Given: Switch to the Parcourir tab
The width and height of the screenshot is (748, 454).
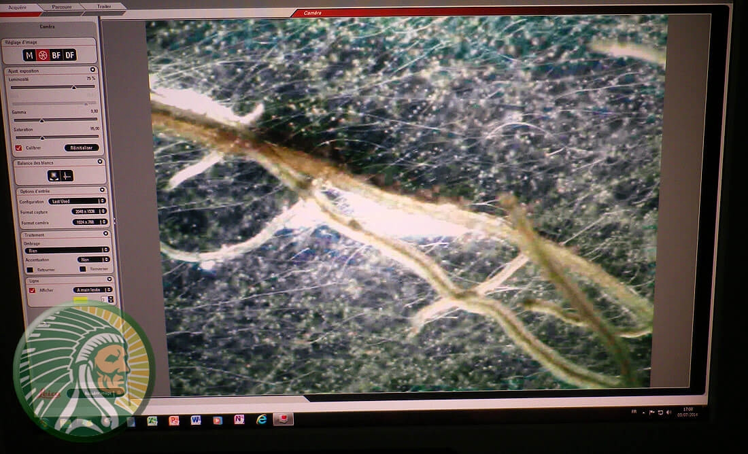Looking at the screenshot, I should click(x=62, y=7).
